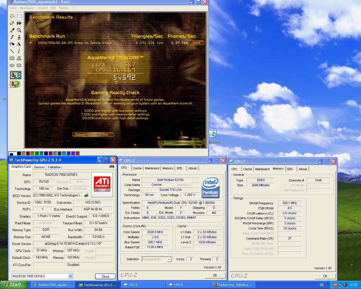Select the Rounded Rectangle tool
The image size is (361, 289).
point(19,65)
